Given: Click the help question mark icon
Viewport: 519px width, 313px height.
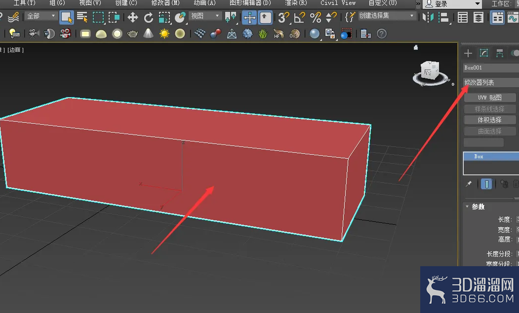Looking at the screenshot, I should point(382,34).
